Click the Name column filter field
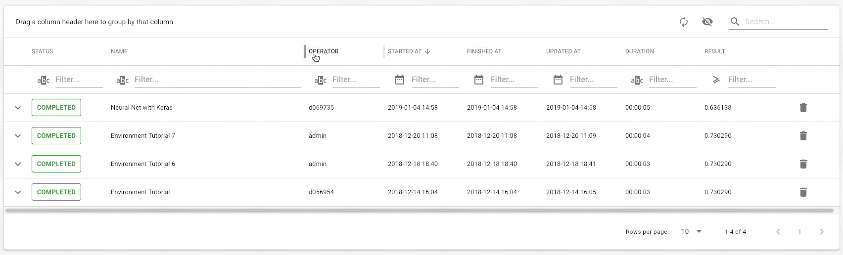The image size is (843, 255). click(217, 80)
